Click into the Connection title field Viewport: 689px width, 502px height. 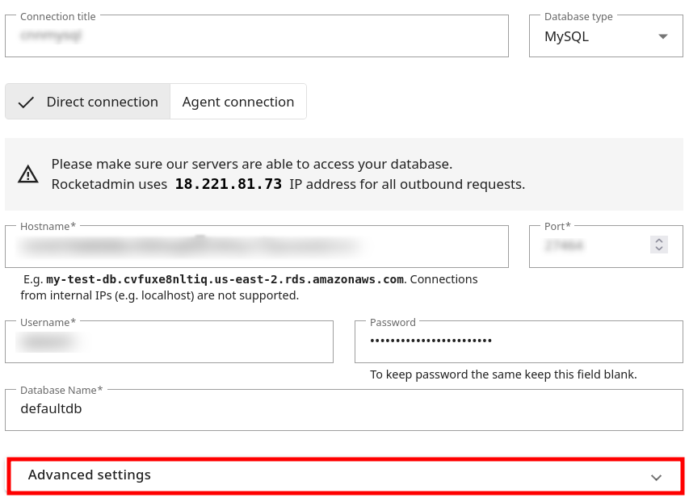tap(256, 37)
